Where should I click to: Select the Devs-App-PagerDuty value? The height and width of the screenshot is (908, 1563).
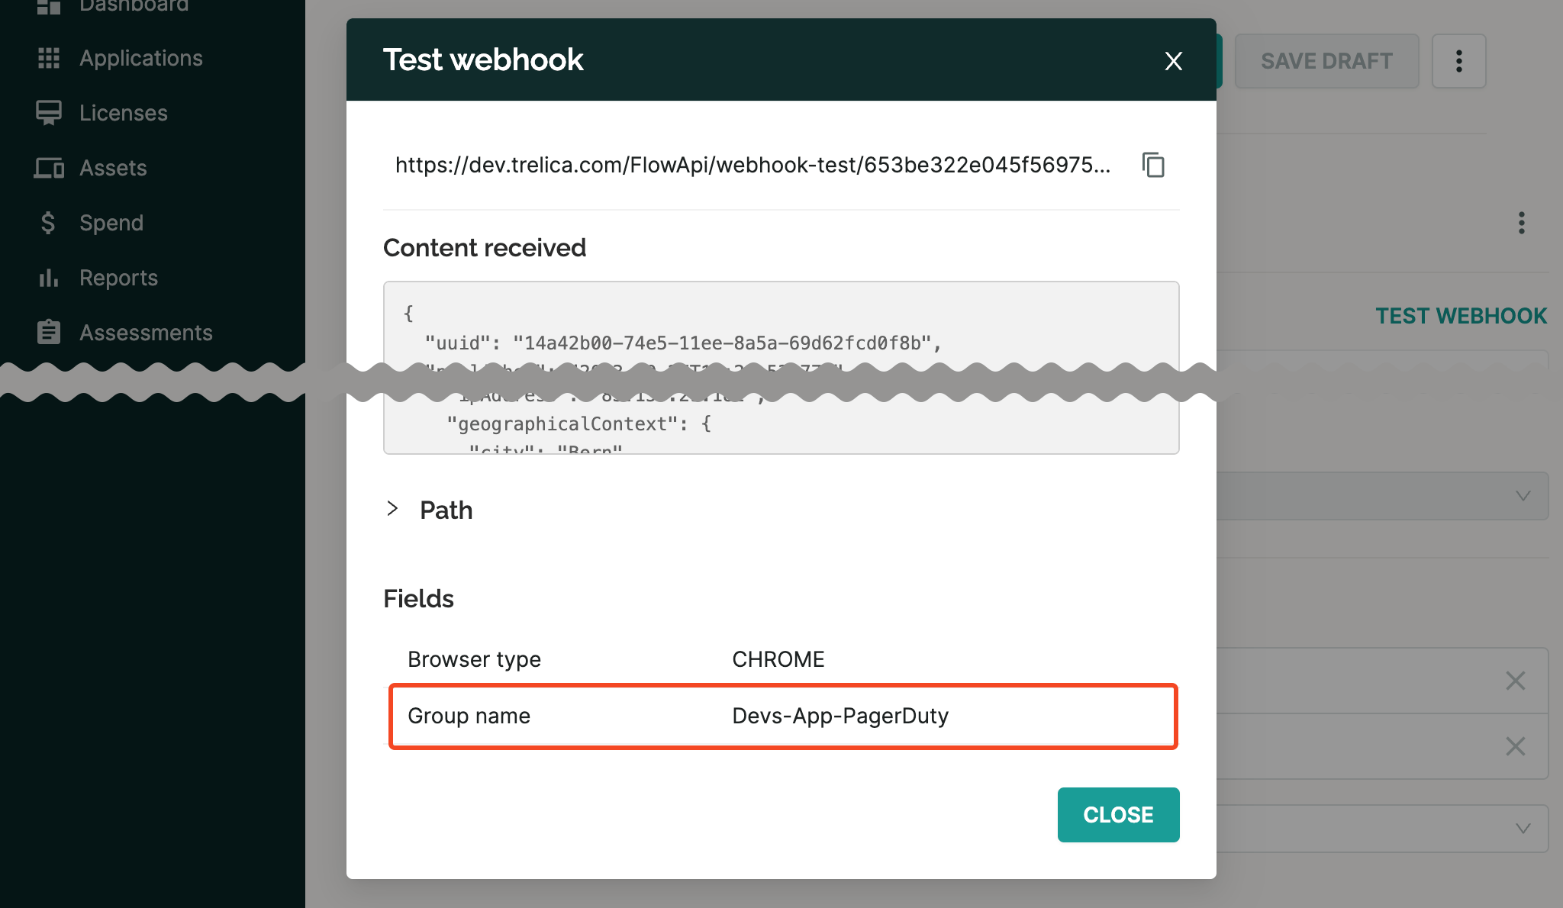coord(840,716)
